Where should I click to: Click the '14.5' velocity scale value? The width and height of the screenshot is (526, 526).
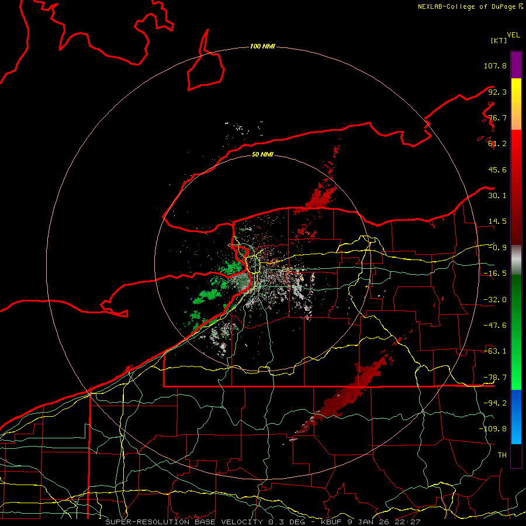click(497, 222)
